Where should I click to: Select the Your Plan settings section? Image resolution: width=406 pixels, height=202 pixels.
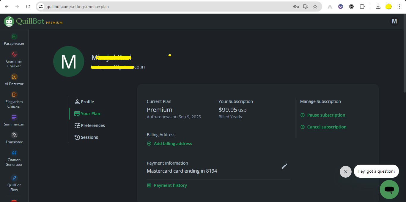coord(87,114)
